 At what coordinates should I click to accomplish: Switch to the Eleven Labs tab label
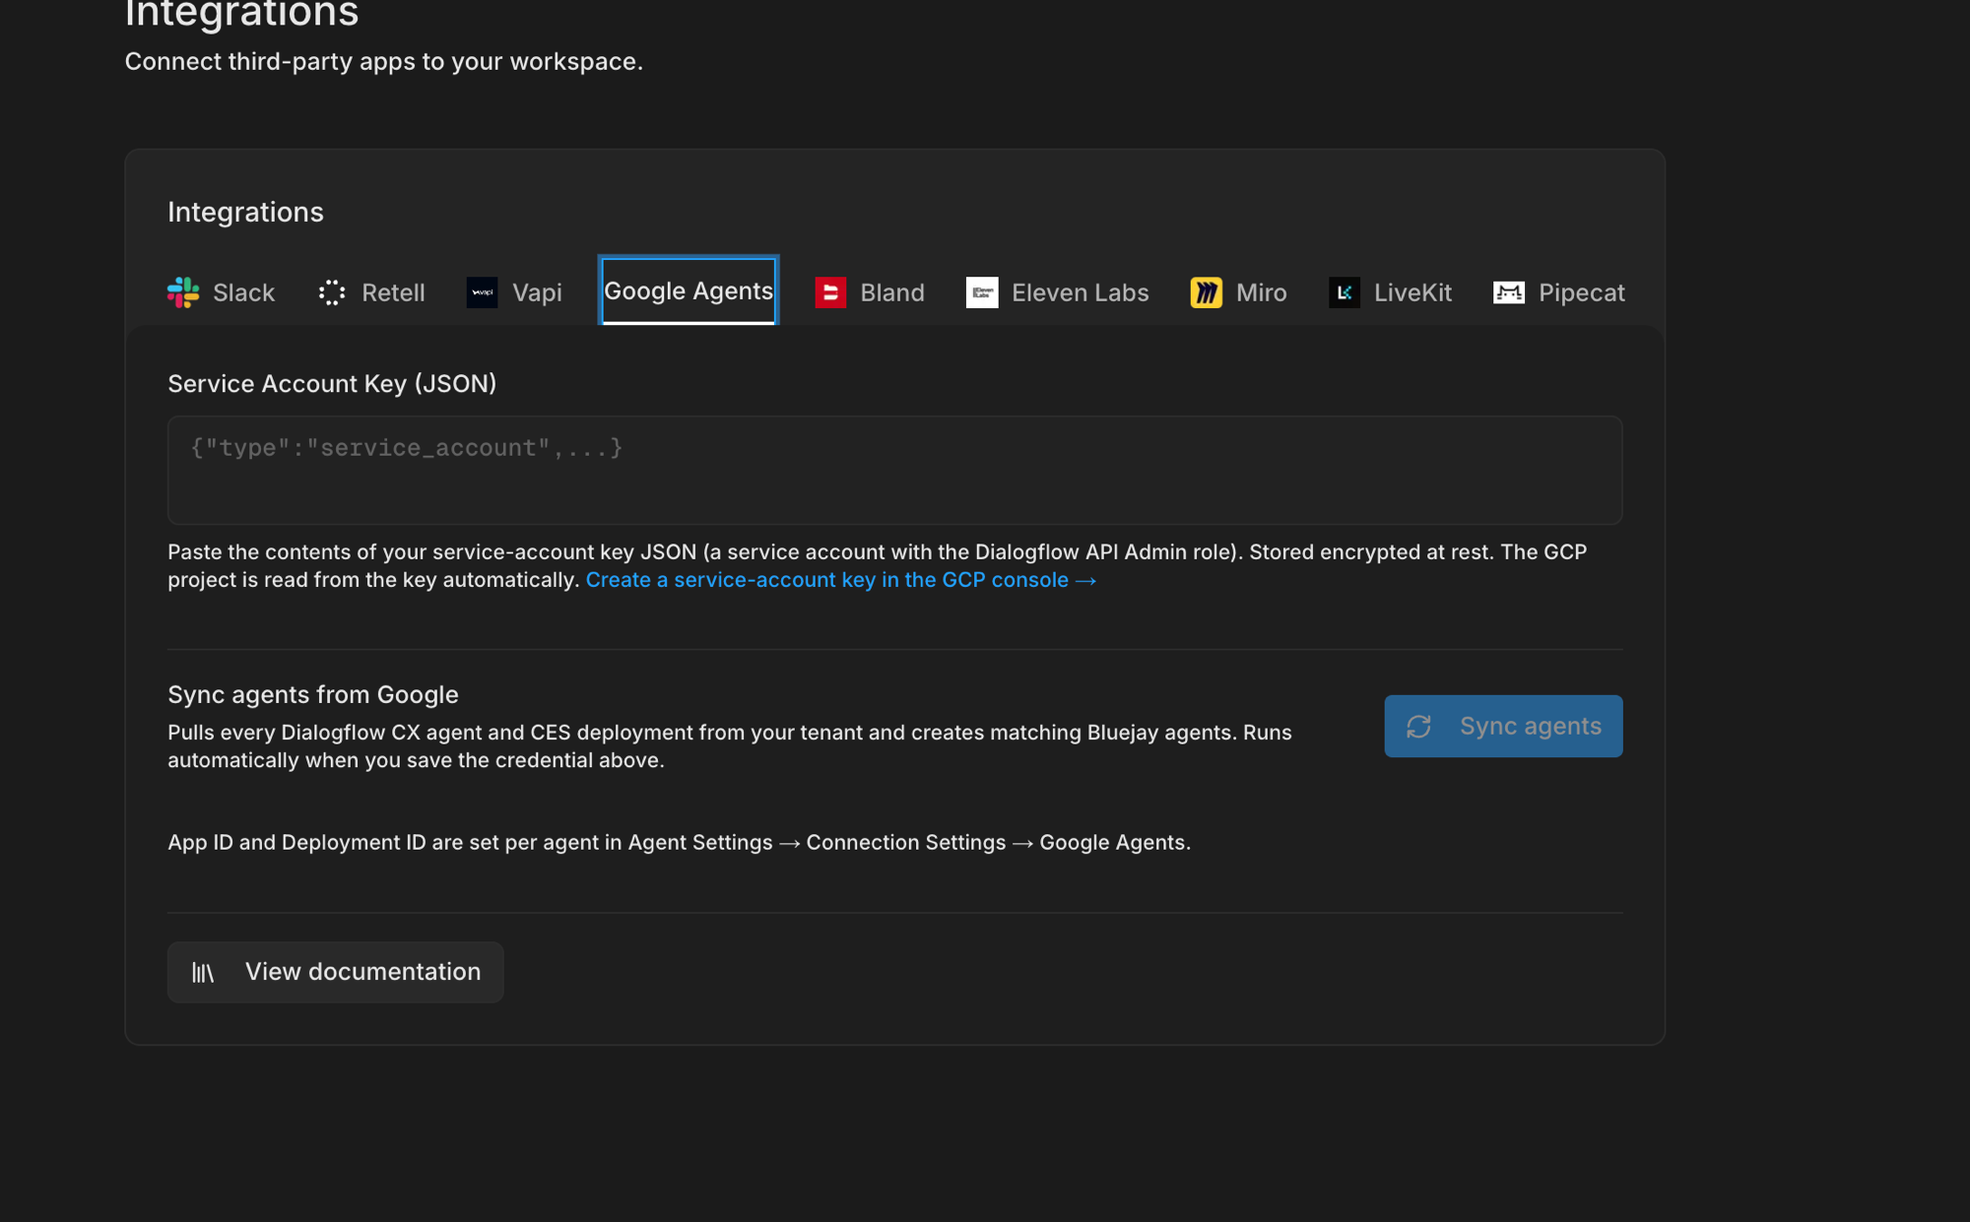point(1080,292)
